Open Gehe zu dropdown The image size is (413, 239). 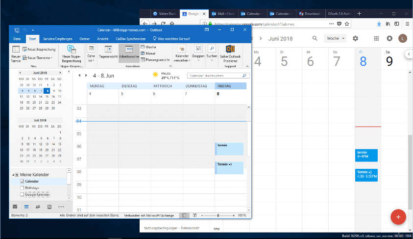[x=91, y=54]
